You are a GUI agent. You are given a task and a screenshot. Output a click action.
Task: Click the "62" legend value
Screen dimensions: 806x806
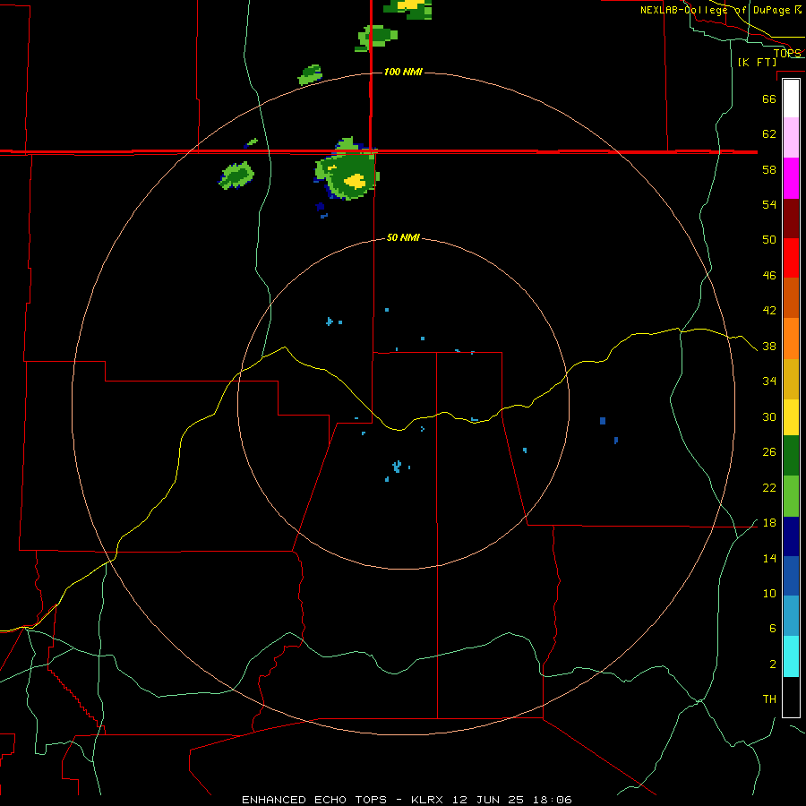tap(769, 133)
